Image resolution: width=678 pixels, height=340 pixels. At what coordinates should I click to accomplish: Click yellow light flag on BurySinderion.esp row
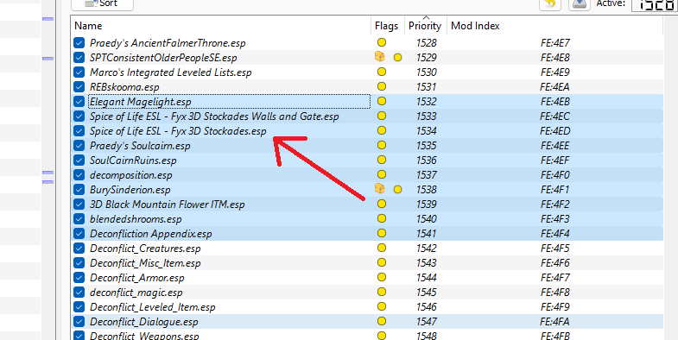tap(397, 189)
